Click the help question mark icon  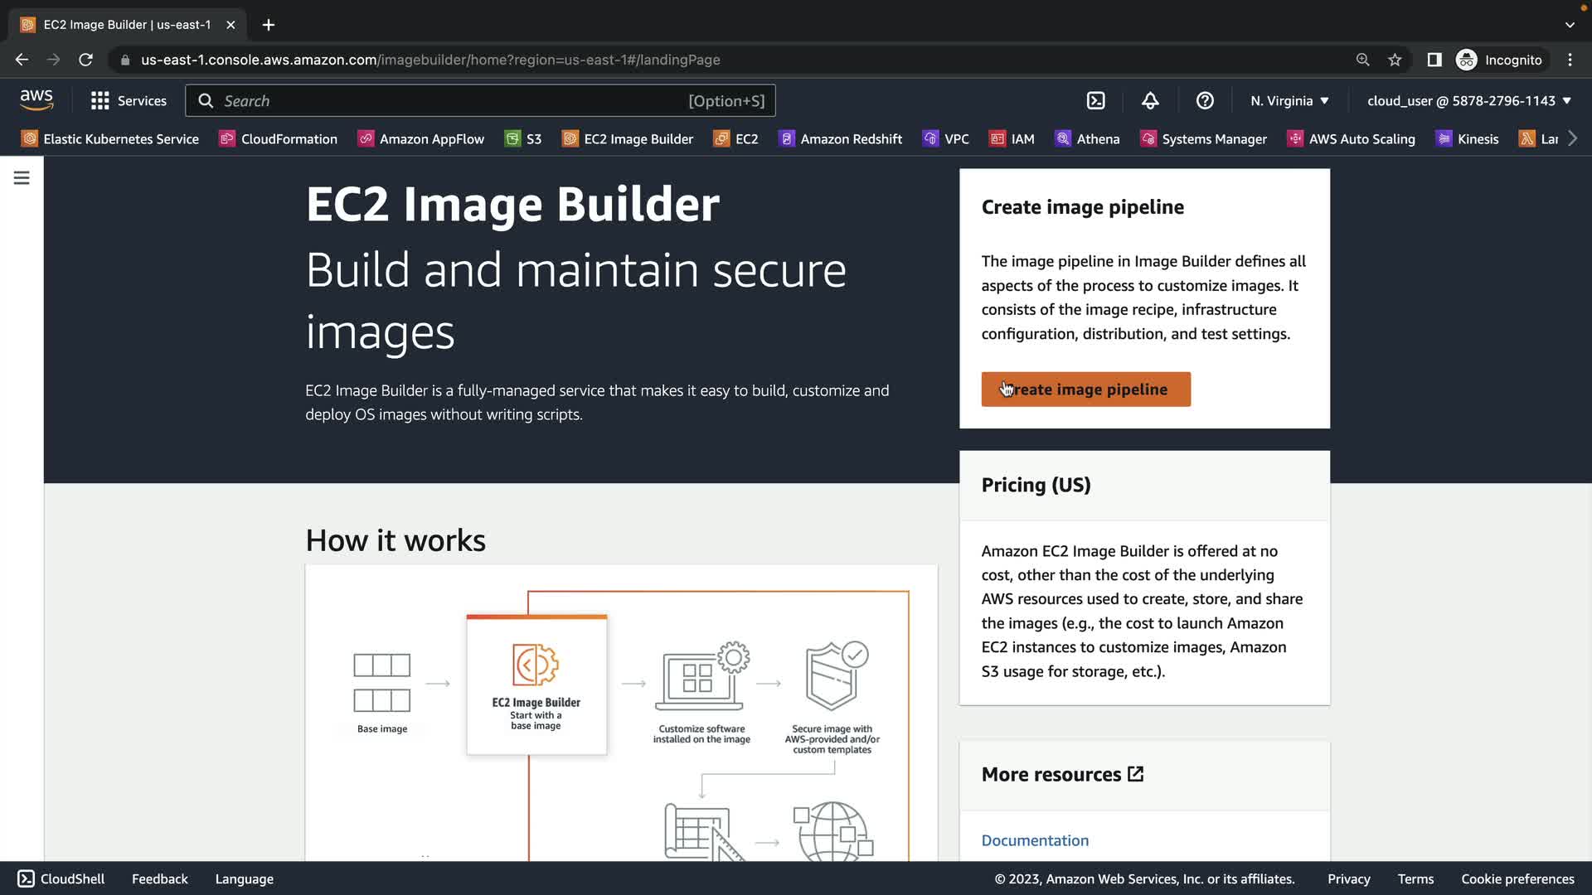pyautogui.click(x=1205, y=101)
